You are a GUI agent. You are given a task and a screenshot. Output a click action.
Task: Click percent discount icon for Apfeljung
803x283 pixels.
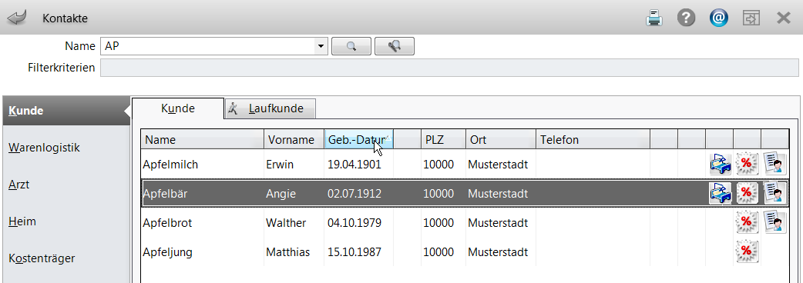(x=747, y=251)
